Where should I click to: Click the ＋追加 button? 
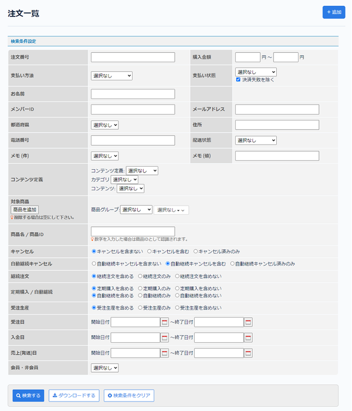click(334, 12)
